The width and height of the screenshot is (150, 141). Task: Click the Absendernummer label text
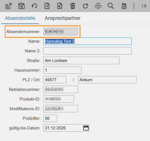coord(23,32)
